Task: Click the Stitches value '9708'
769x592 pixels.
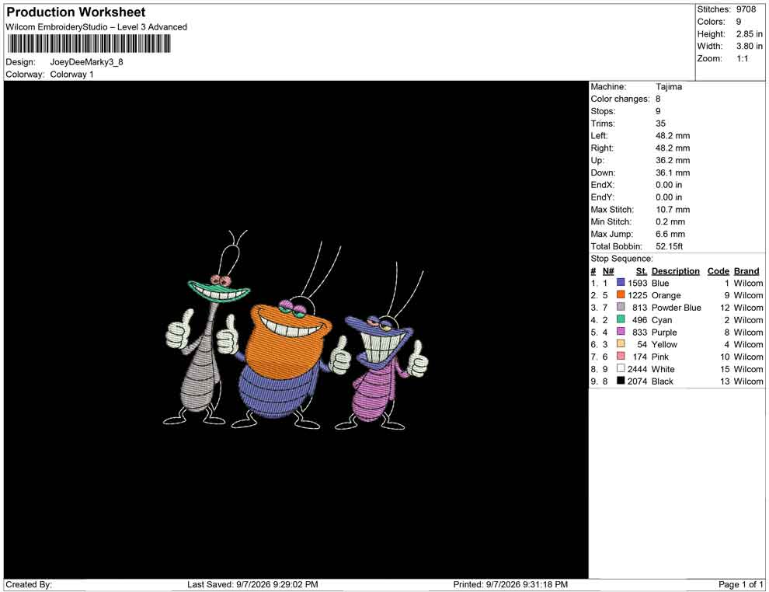Action: click(x=746, y=9)
